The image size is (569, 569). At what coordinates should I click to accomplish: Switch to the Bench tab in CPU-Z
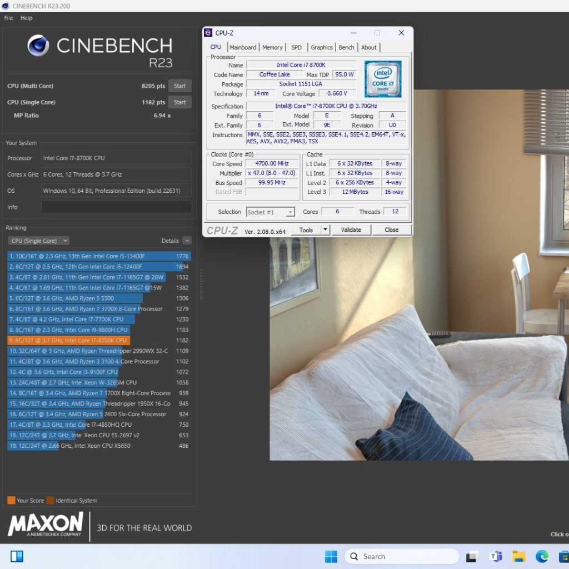[x=346, y=48]
